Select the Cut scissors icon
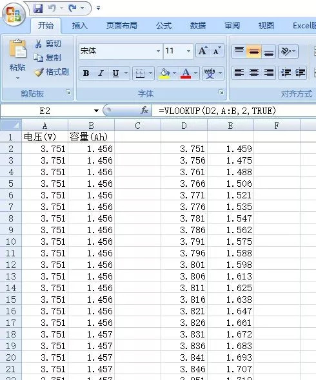Viewport: 316px width, 380px height. pos(38,44)
